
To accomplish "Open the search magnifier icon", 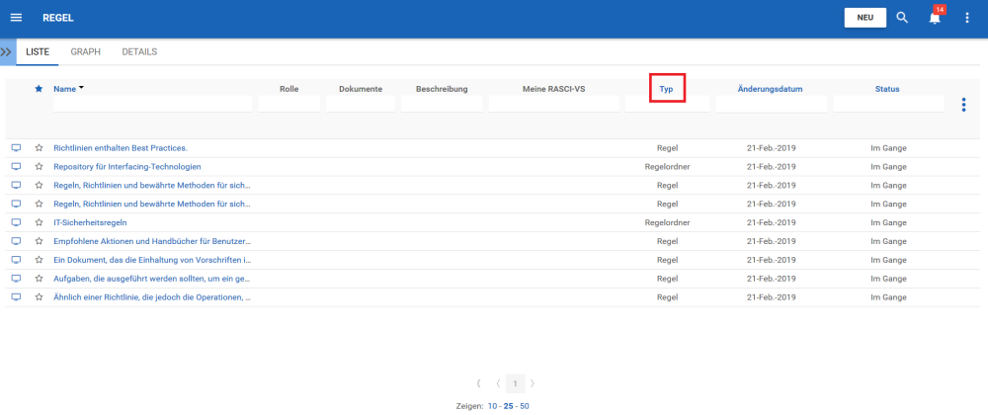I will coord(902,18).
